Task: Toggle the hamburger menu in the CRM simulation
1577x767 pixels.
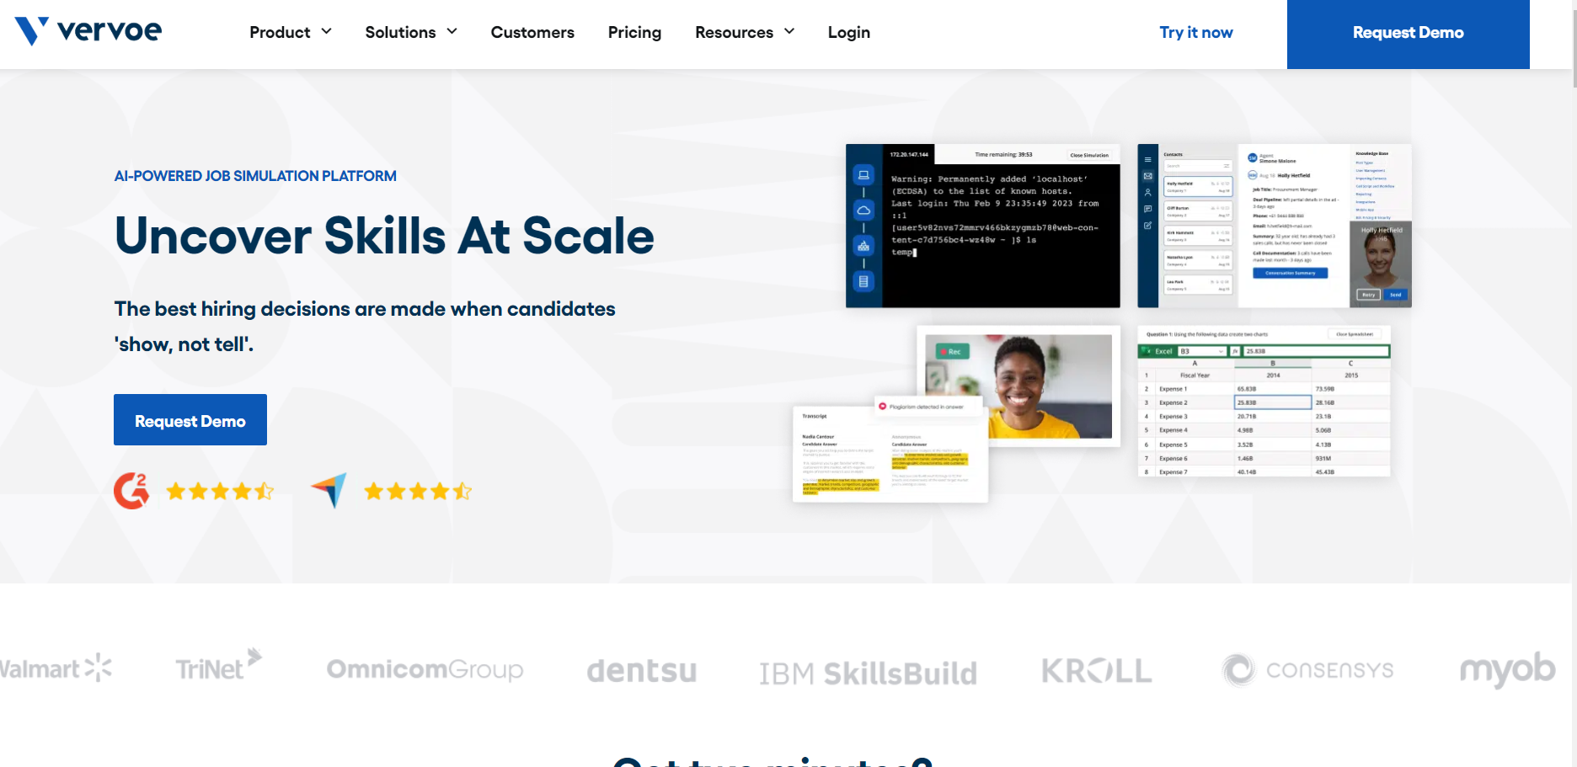Action: (x=1147, y=160)
